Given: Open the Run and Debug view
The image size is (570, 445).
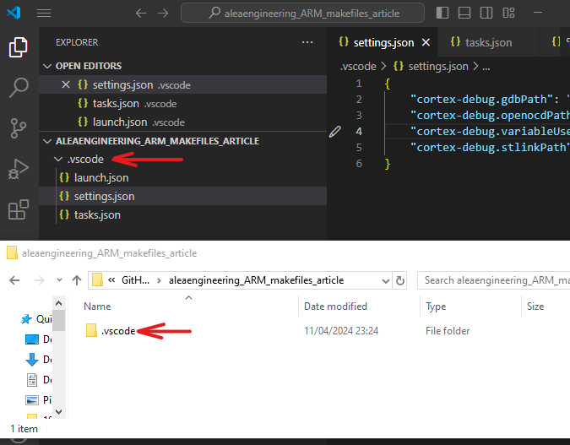Looking at the screenshot, I should pyautogui.click(x=18, y=168).
